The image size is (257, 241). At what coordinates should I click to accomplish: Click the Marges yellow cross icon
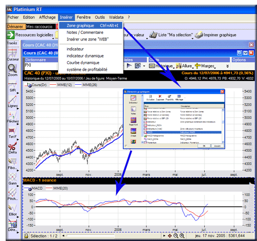(197, 66)
